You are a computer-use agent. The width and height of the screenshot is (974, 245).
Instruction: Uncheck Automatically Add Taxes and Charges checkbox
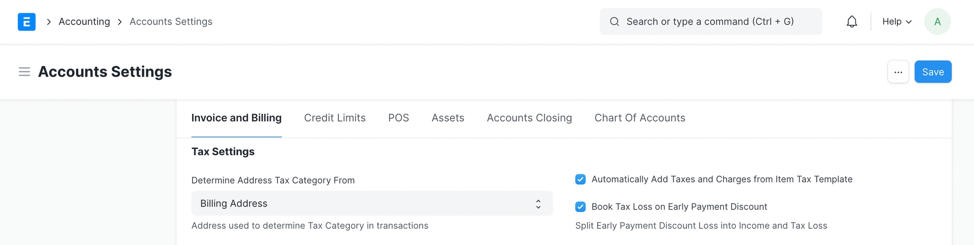(x=580, y=180)
